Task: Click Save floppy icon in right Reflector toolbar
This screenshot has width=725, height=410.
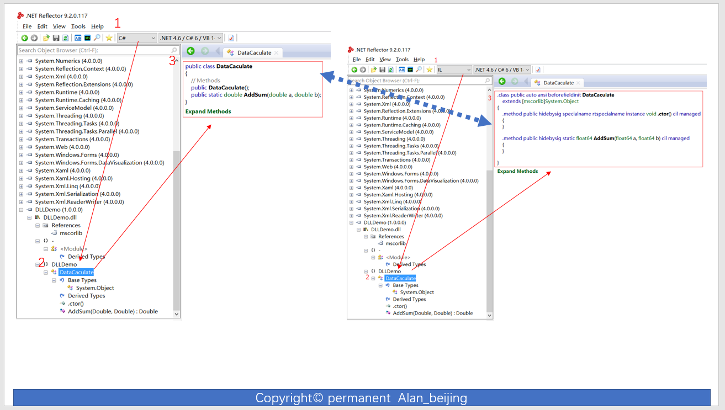Action: click(x=383, y=70)
